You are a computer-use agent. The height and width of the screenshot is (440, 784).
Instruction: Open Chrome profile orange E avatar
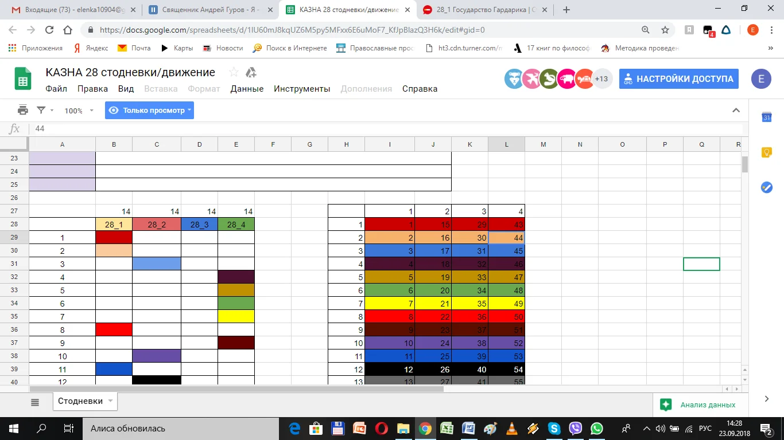pos(753,30)
